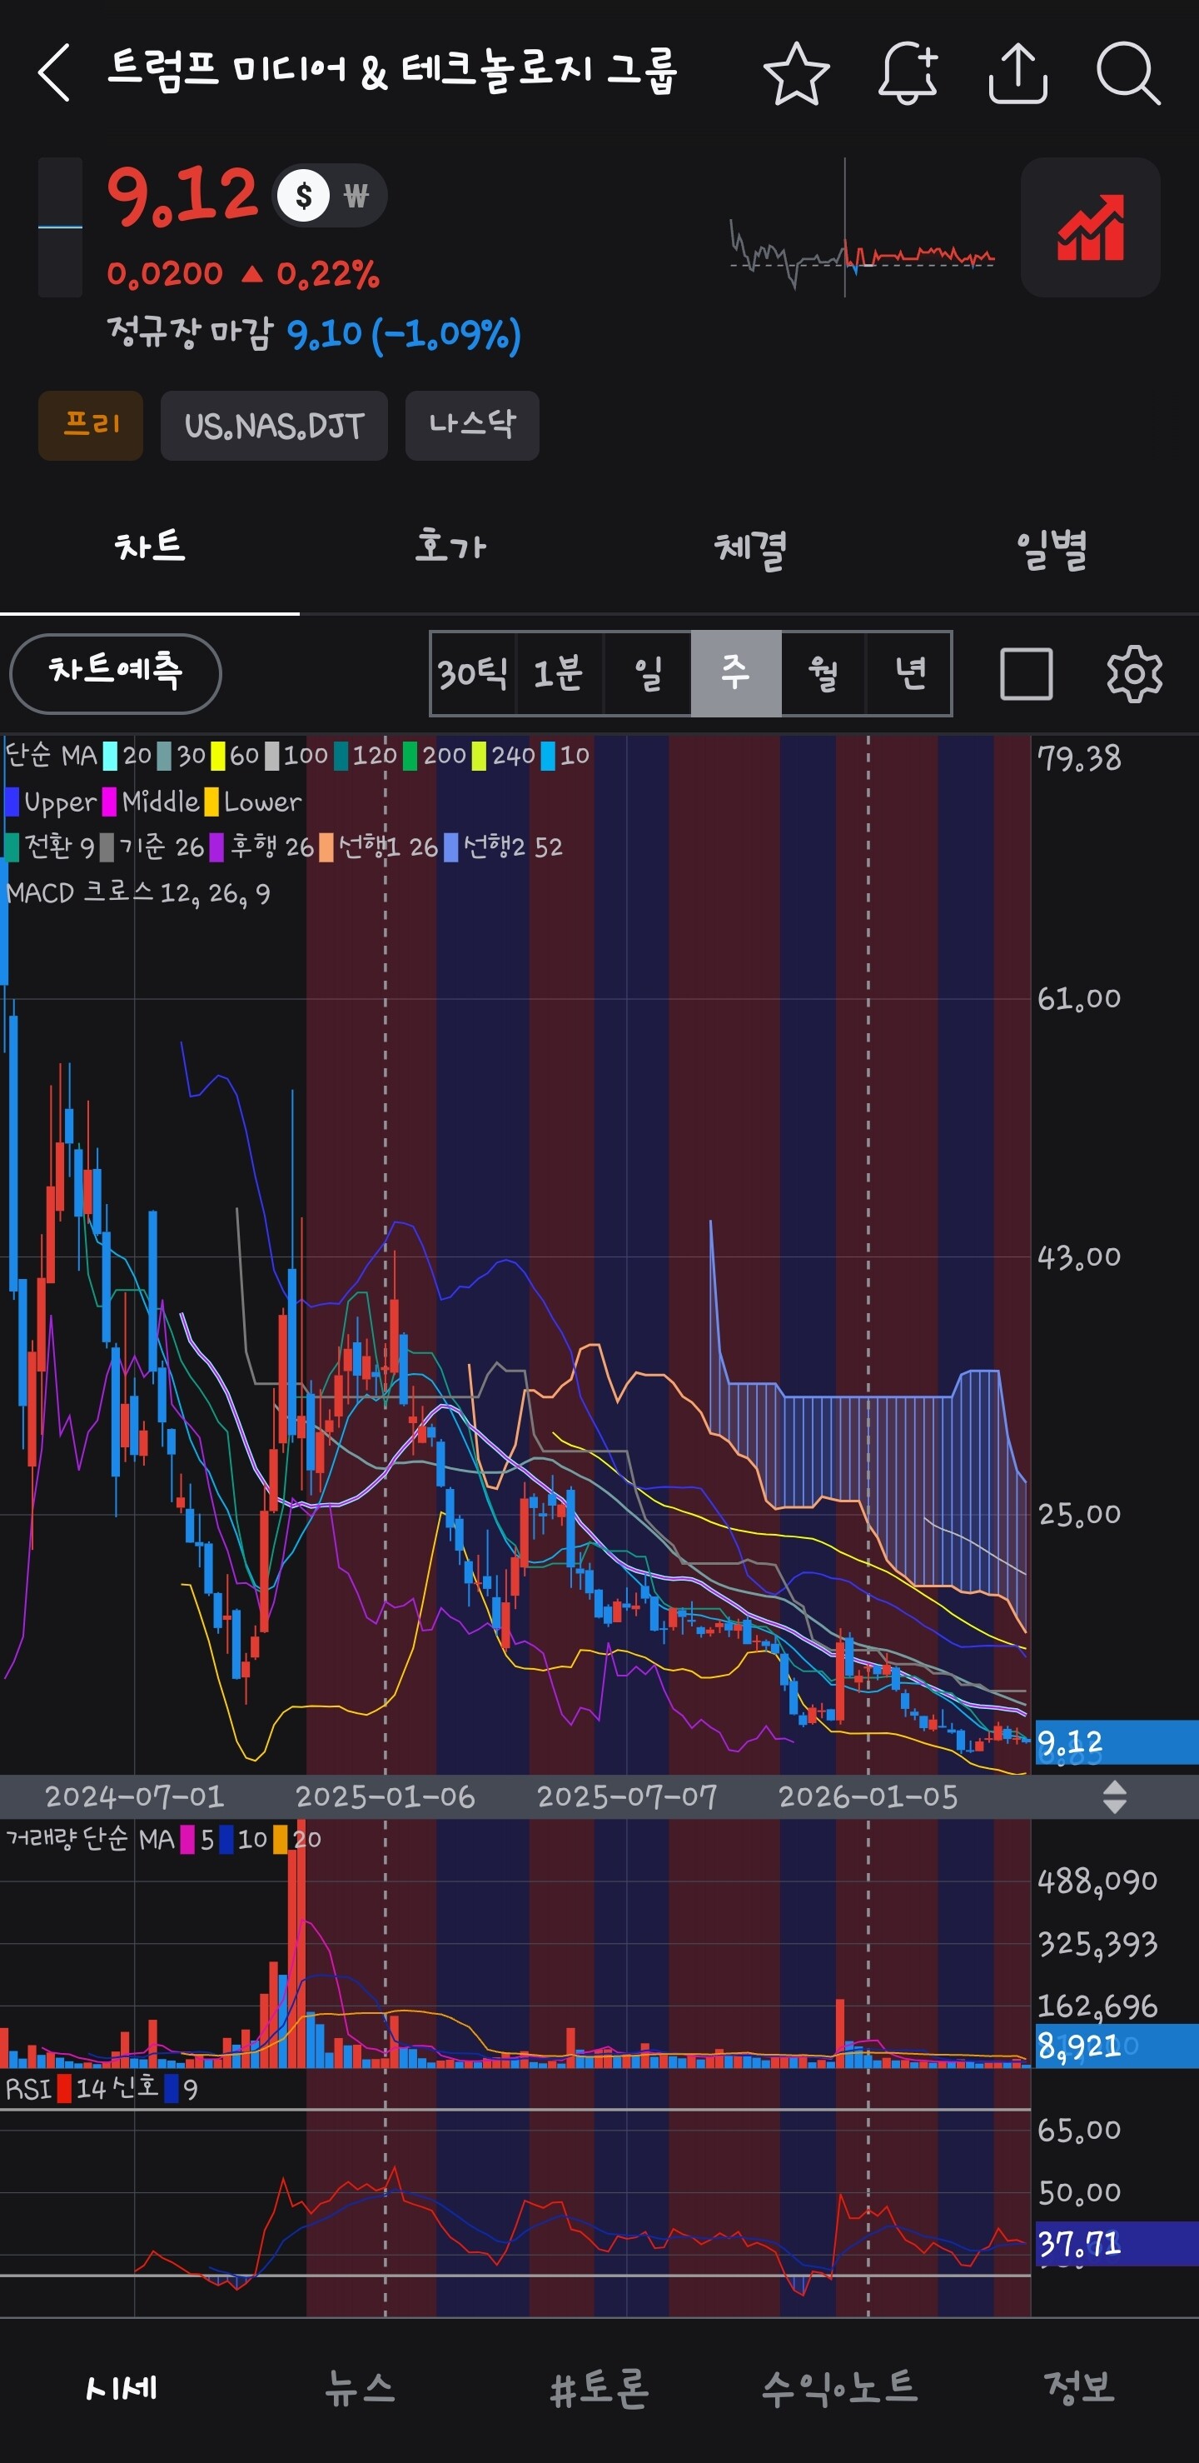The image size is (1199, 2463).
Task: Set a price alert with bell icon
Action: (908, 72)
